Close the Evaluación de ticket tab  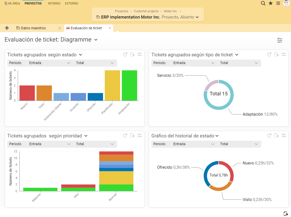click(110, 28)
